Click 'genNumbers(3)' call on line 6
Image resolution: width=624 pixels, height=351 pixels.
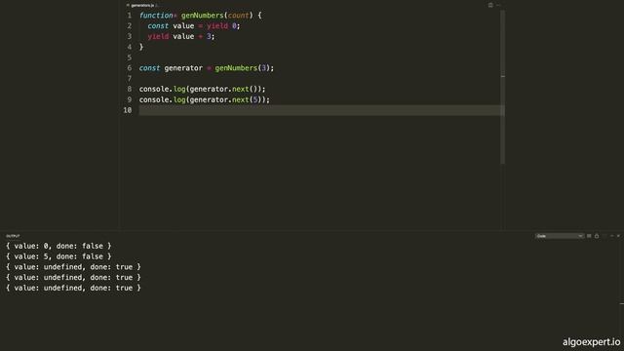[x=243, y=68]
